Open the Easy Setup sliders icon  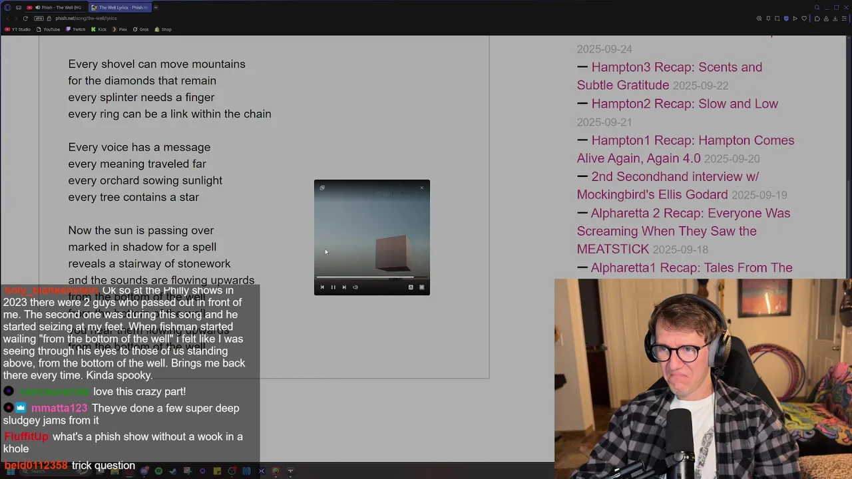click(844, 19)
